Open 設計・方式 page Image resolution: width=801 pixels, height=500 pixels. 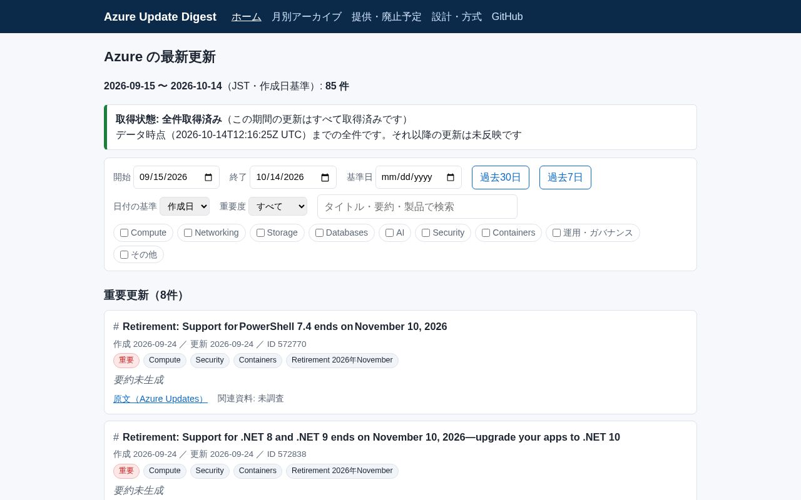457,17
